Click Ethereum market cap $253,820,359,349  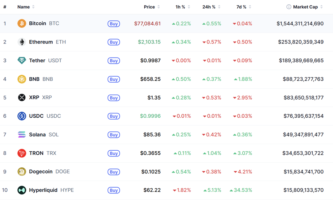301,42
